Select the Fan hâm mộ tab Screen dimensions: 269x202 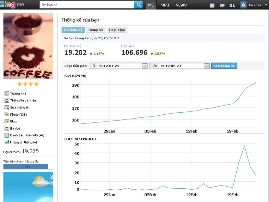click(x=73, y=30)
